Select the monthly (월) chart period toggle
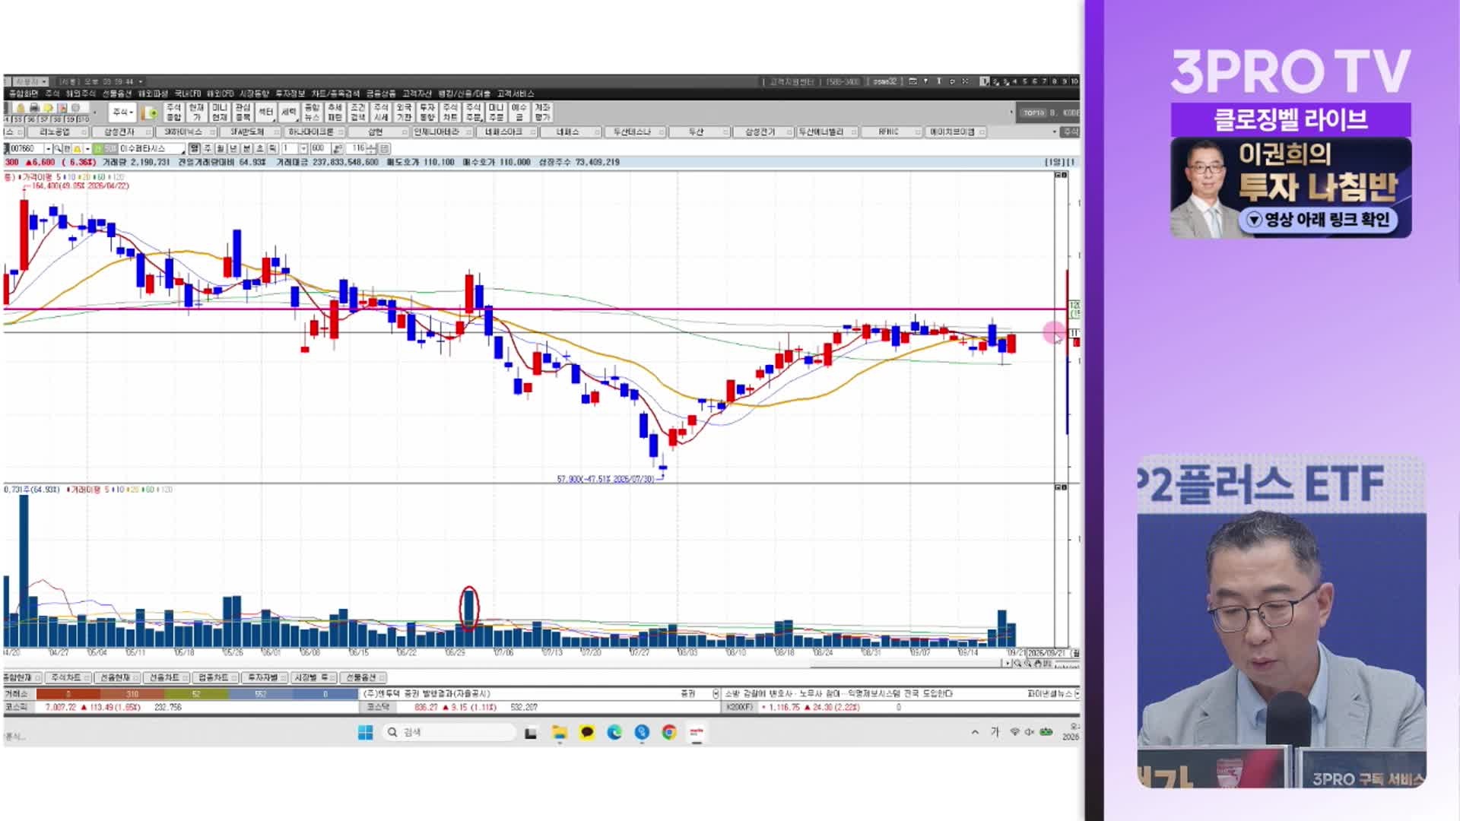 pos(221,148)
